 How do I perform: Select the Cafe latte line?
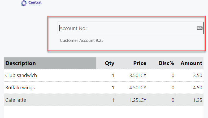16,100
